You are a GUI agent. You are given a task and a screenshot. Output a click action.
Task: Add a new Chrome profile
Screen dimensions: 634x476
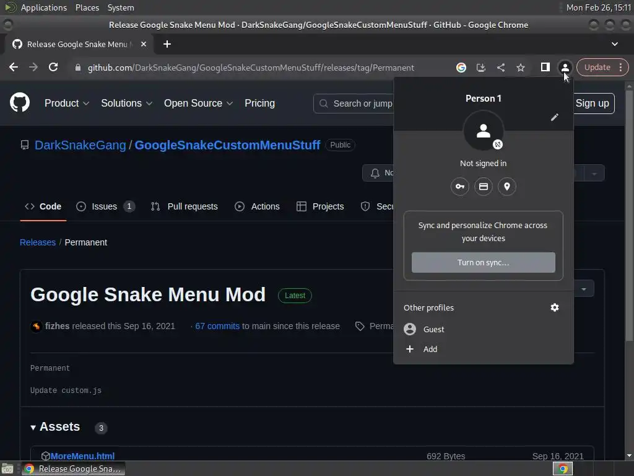[x=483, y=349]
